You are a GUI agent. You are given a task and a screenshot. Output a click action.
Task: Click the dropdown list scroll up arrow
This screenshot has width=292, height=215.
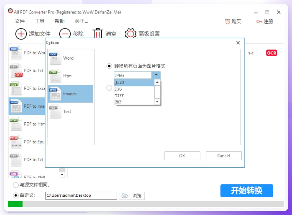[x=157, y=82]
